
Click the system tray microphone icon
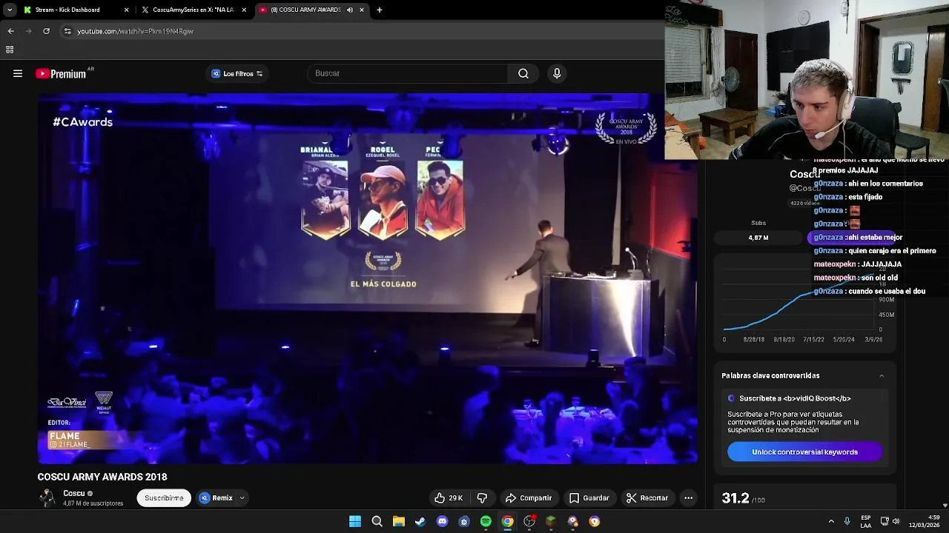[847, 521]
